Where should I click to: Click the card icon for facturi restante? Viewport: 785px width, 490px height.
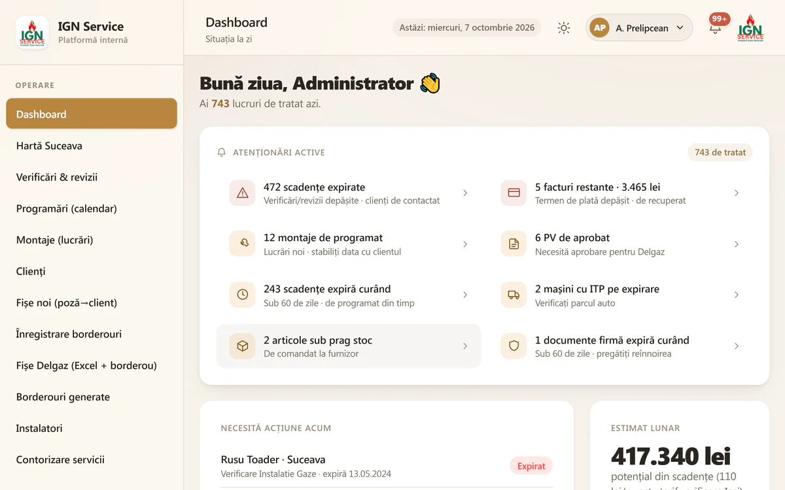tap(514, 193)
